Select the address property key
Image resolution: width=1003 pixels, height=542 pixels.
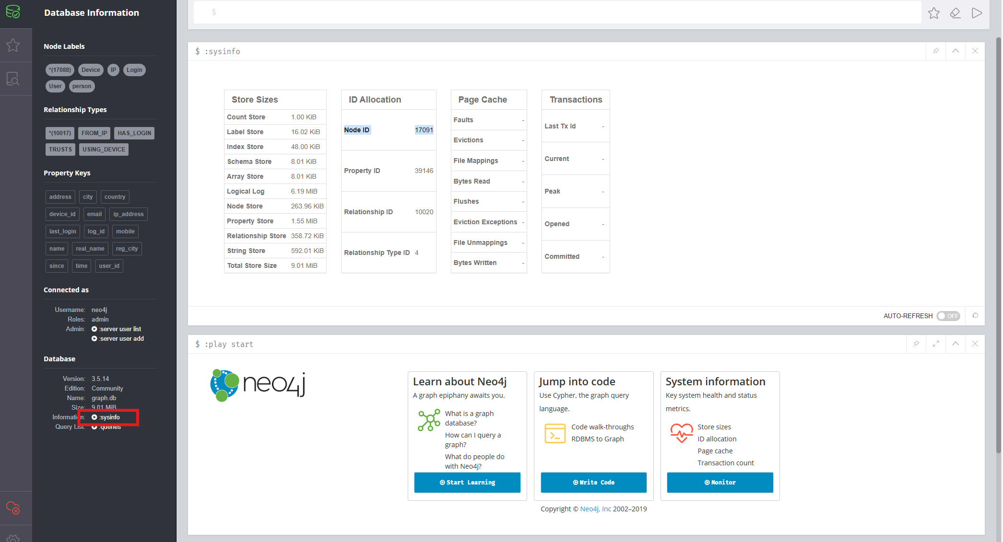coord(60,197)
